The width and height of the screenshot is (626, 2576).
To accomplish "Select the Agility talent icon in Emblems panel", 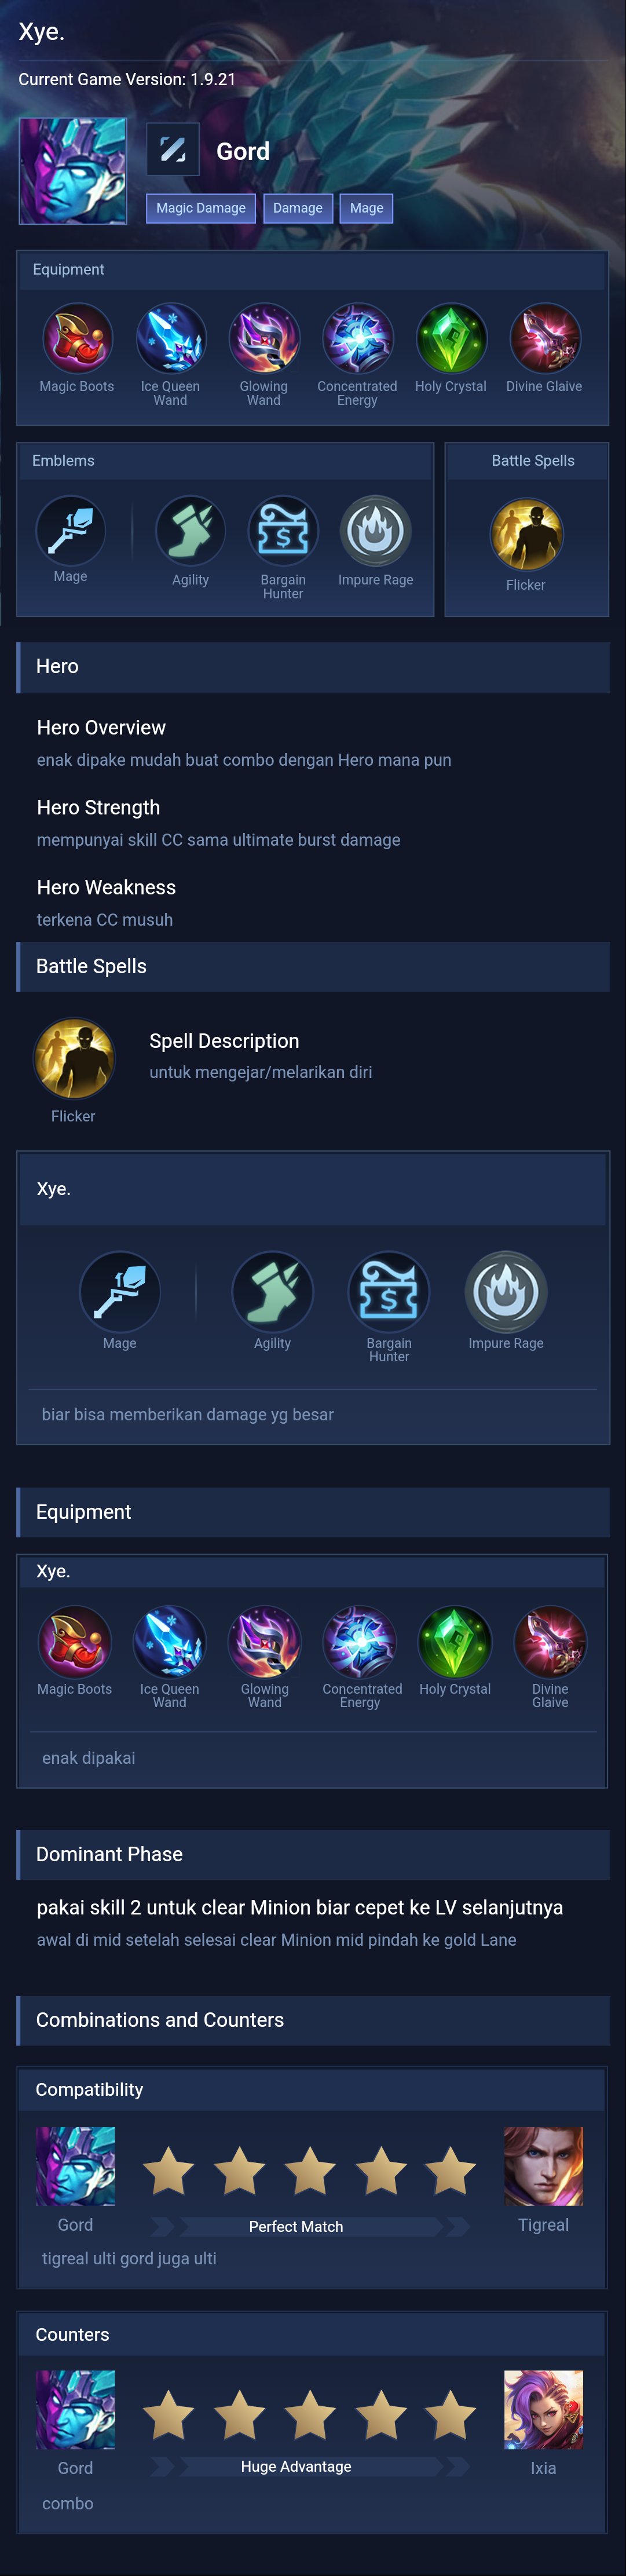I will (x=190, y=530).
